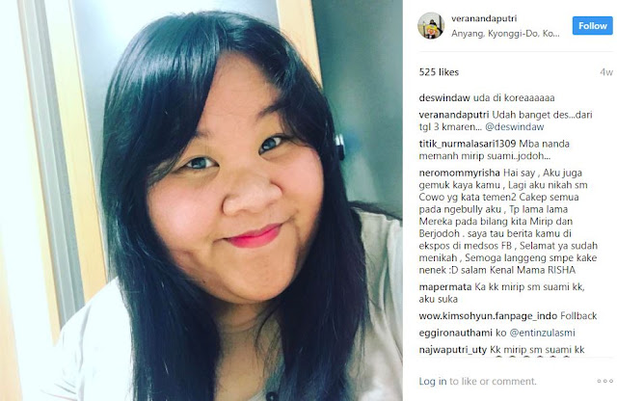
Task: Open veranandaputri profile avatar
Action: click(431, 26)
